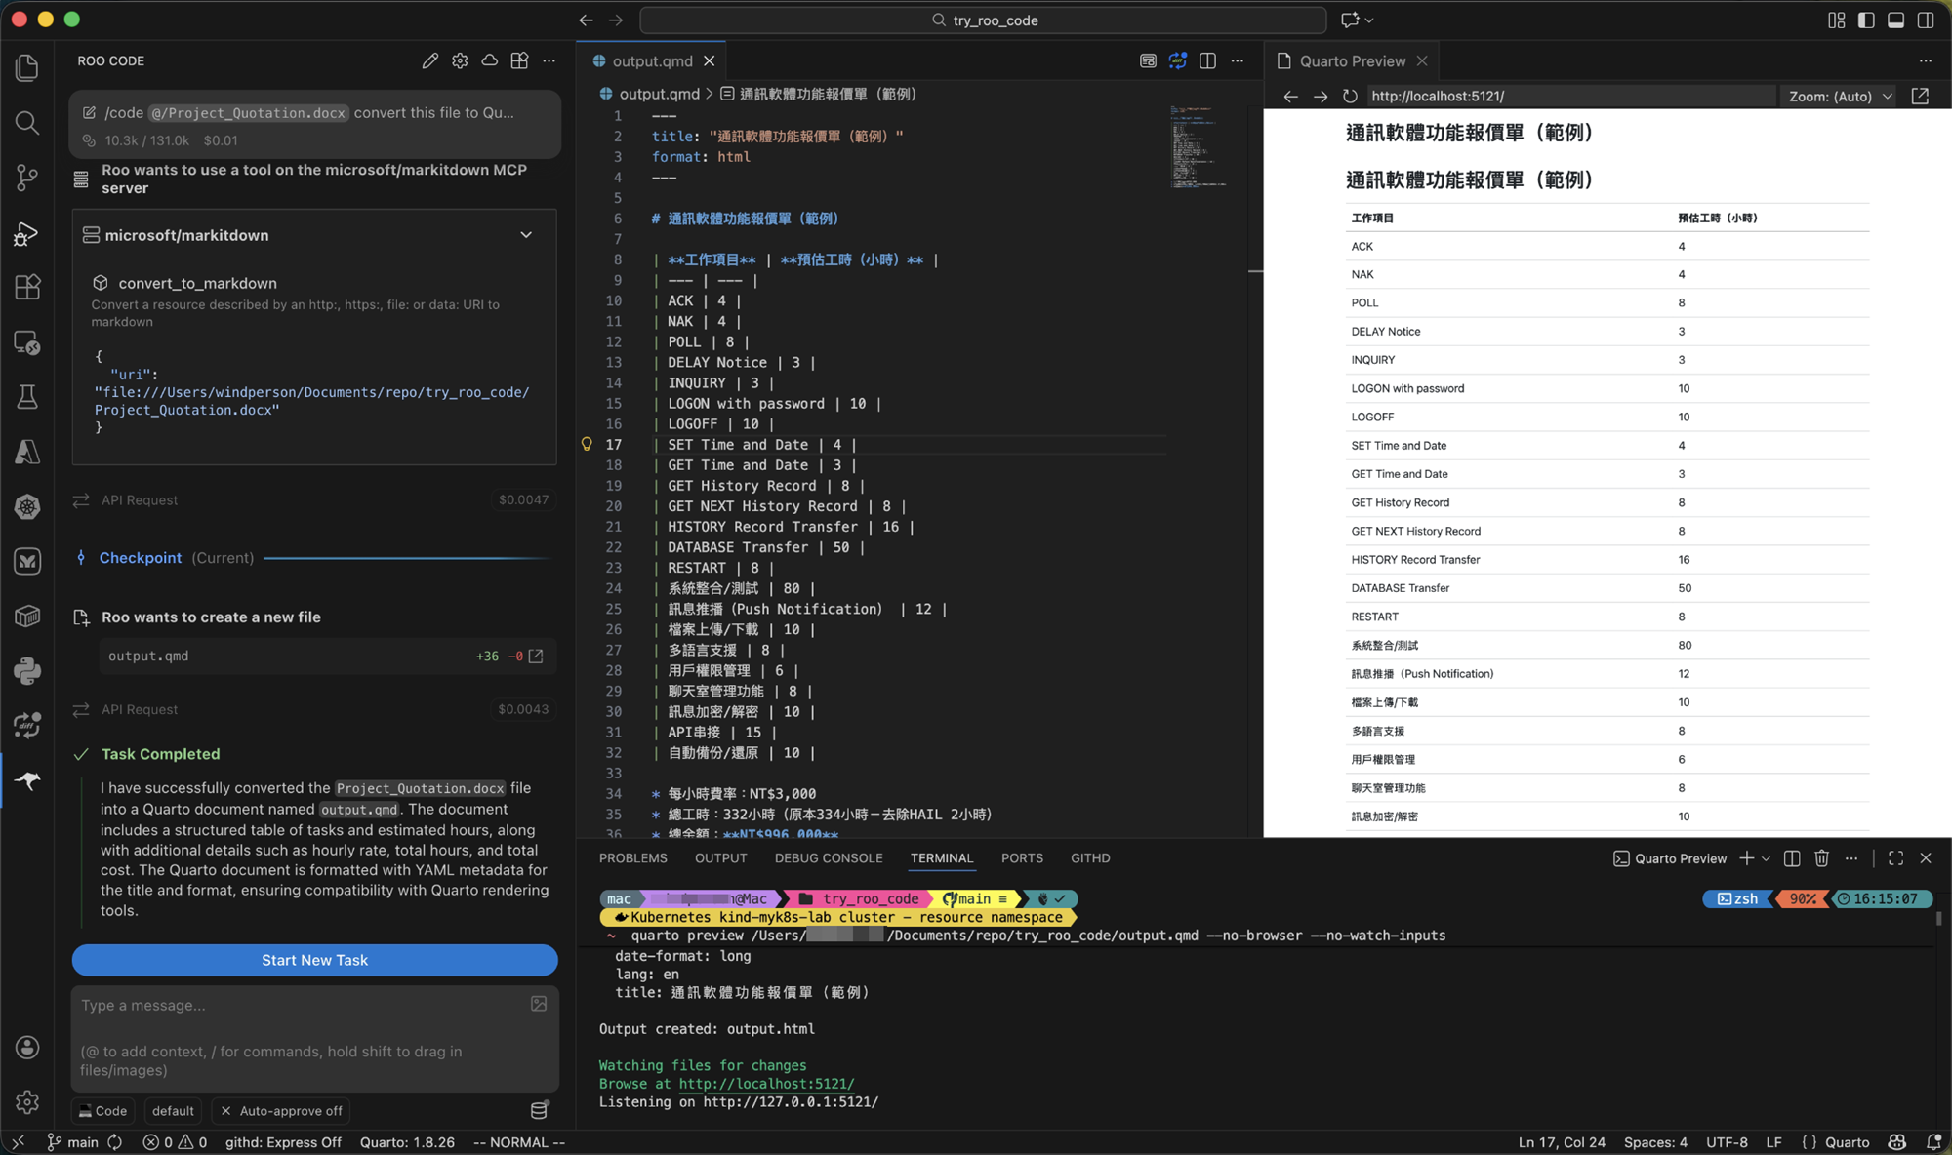
Task: Open the Extensions view
Action: (27, 287)
